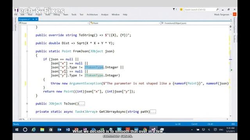Open the Store icon on taskbar
The width and height of the screenshot is (250, 140).
point(51,129)
